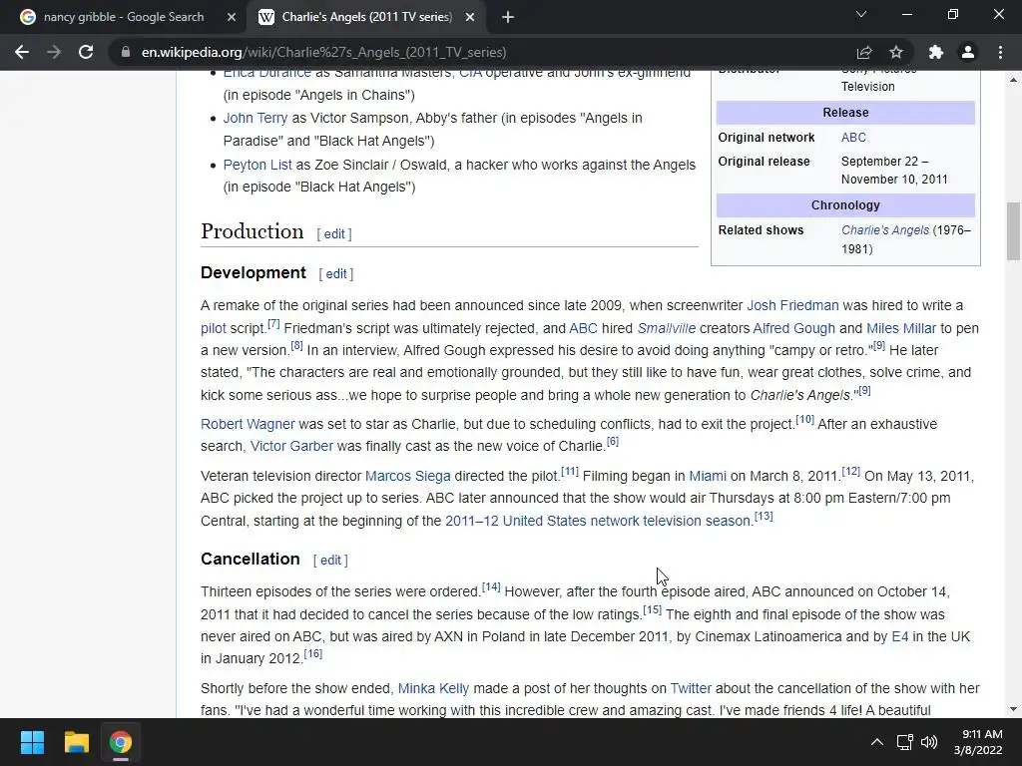Viewport: 1022px width, 766px height.
Task: Open the tab search chevron
Action: point(861,14)
